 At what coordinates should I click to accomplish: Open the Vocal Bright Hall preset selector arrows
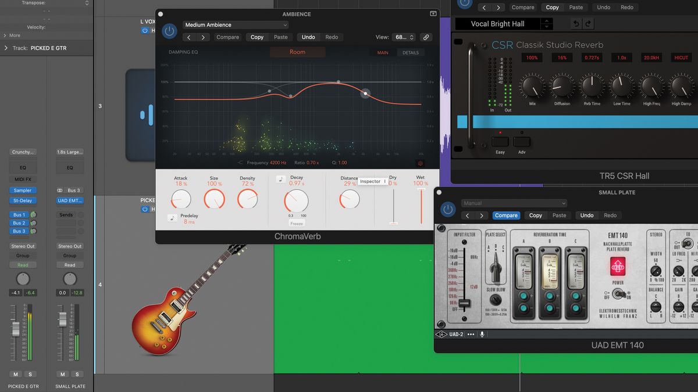click(546, 23)
